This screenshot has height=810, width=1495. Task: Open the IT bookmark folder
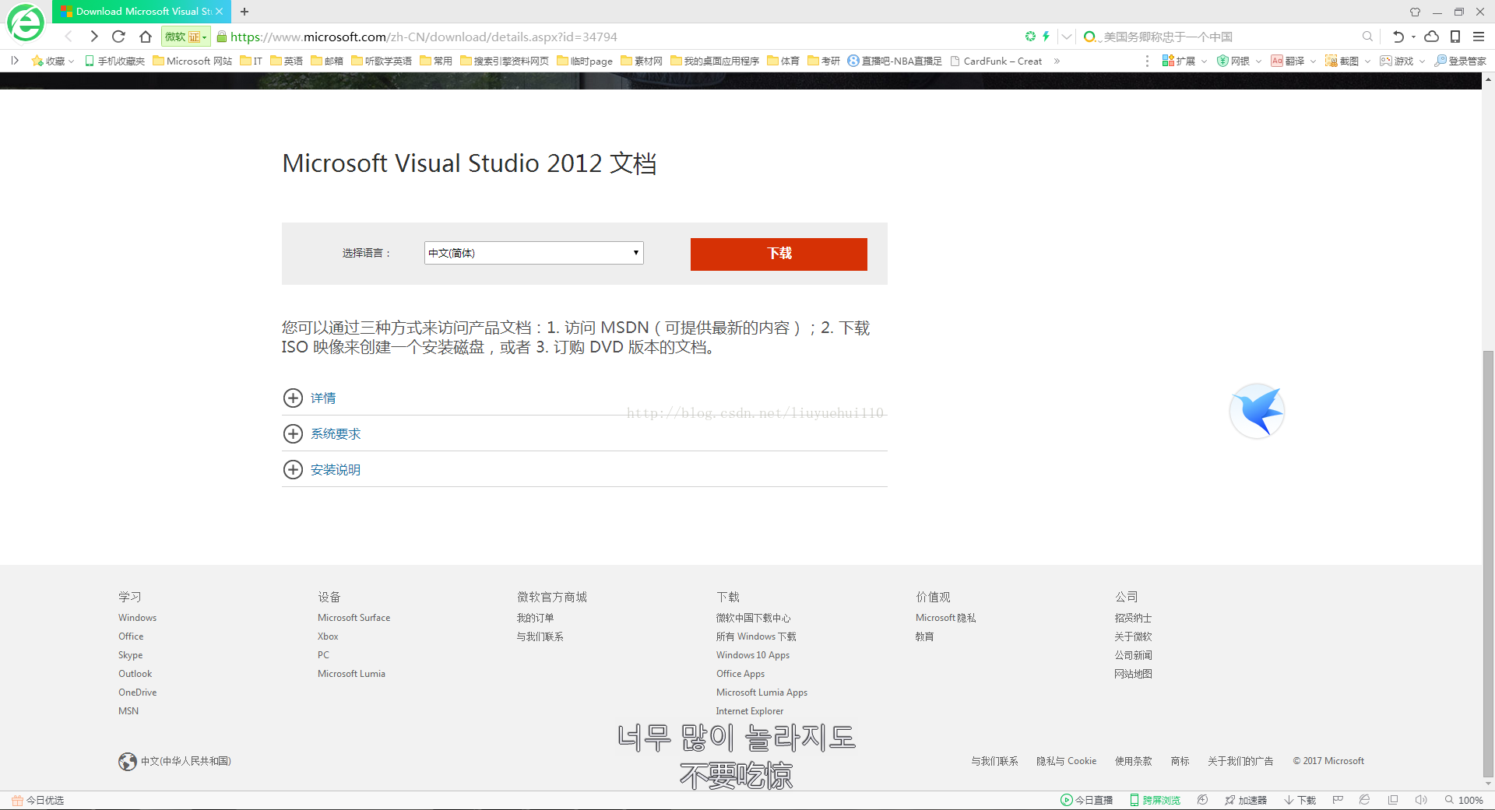point(251,61)
